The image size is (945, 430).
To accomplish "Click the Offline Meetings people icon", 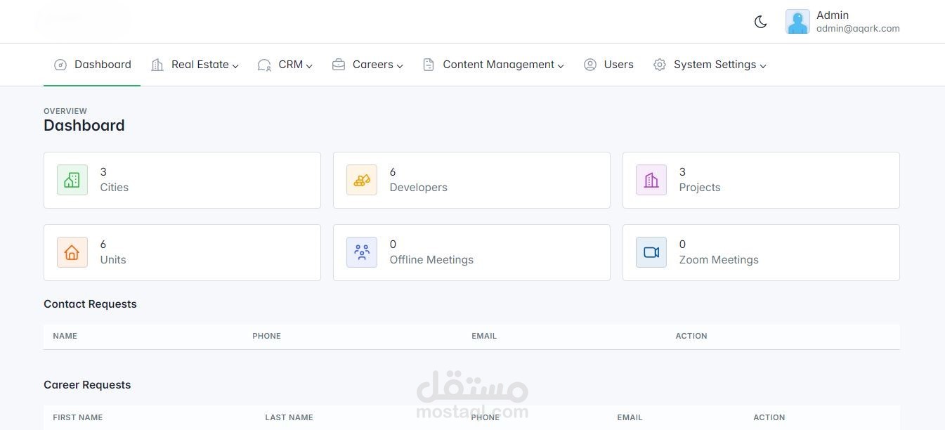I will 362,252.
